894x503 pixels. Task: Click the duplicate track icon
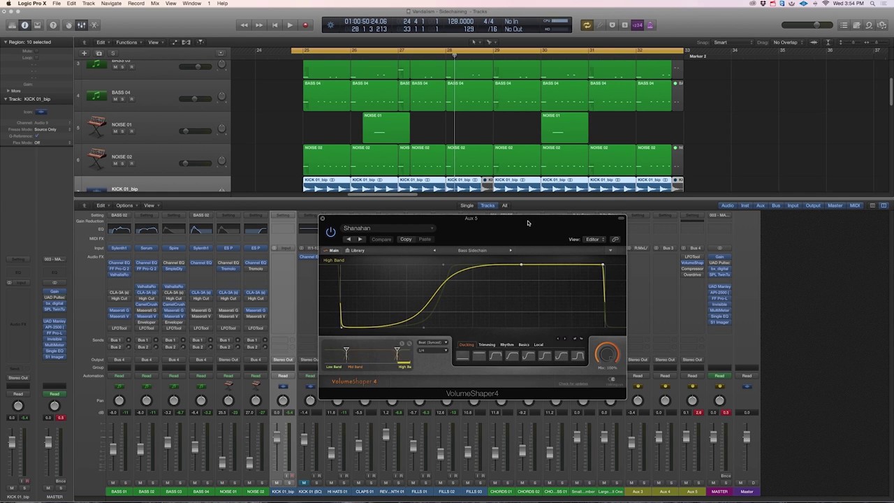pyautogui.click(x=99, y=53)
